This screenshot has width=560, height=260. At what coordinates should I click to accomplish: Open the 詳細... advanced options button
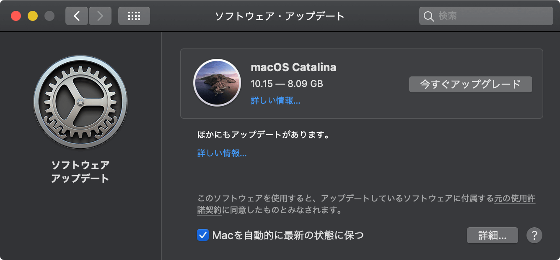tap(493, 235)
